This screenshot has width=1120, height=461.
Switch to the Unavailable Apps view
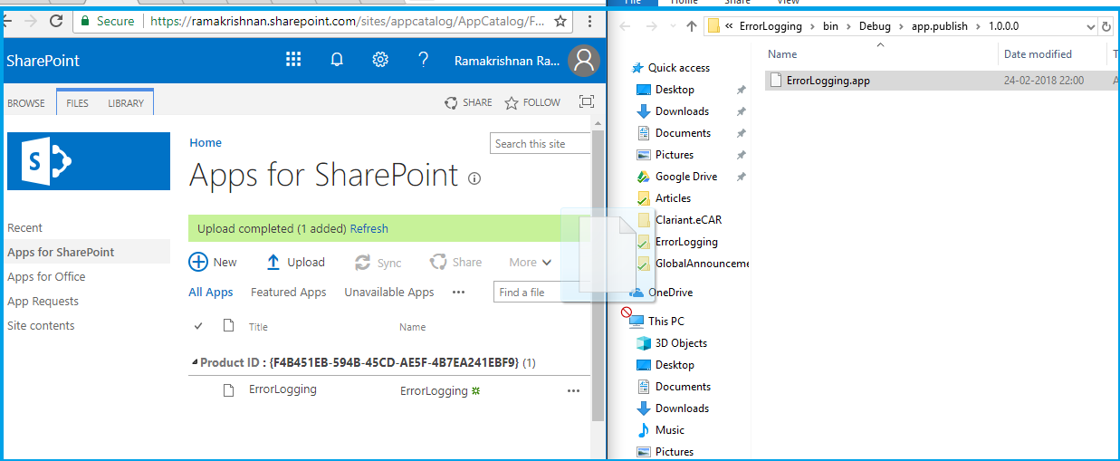tap(389, 292)
